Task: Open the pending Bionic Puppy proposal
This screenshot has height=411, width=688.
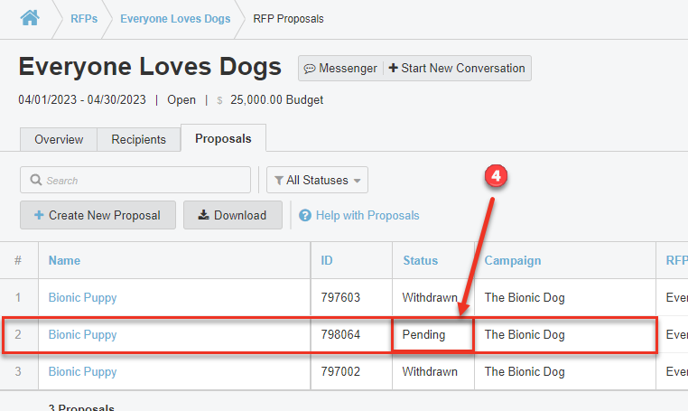Action: tap(82, 334)
